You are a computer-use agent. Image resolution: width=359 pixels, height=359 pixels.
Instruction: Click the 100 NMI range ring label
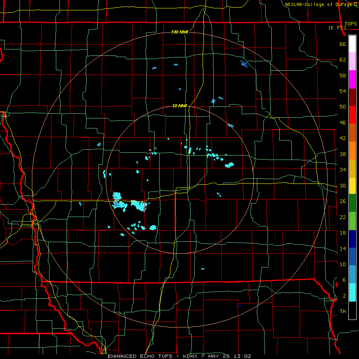[x=179, y=32]
